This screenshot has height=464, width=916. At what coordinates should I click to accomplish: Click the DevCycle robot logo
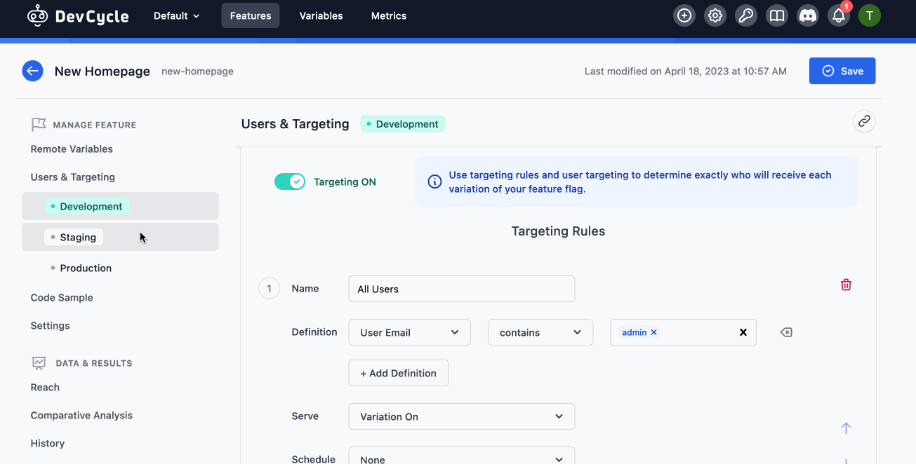(37, 15)
